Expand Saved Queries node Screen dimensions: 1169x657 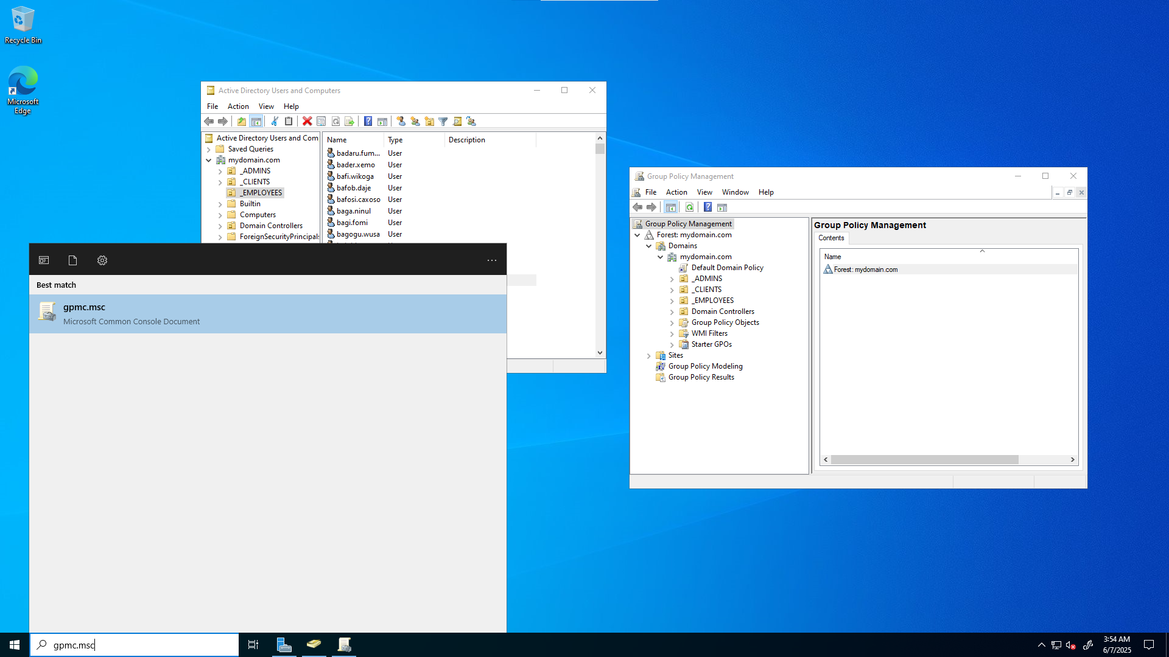209,149
